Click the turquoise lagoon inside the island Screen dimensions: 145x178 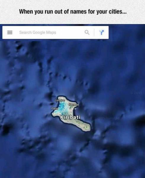(x=62, y=108)
